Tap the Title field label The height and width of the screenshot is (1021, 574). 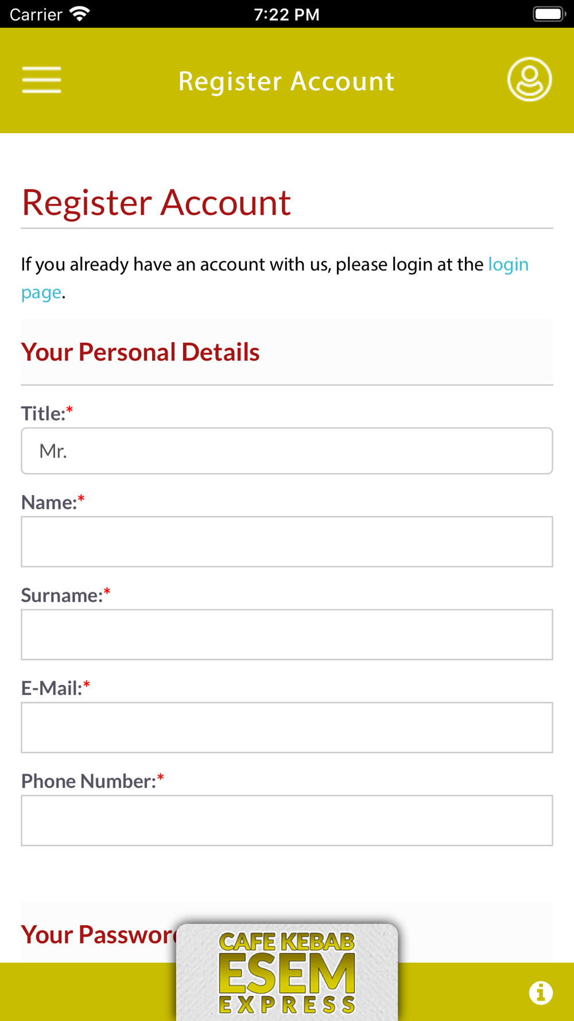[x=44, y=413]
